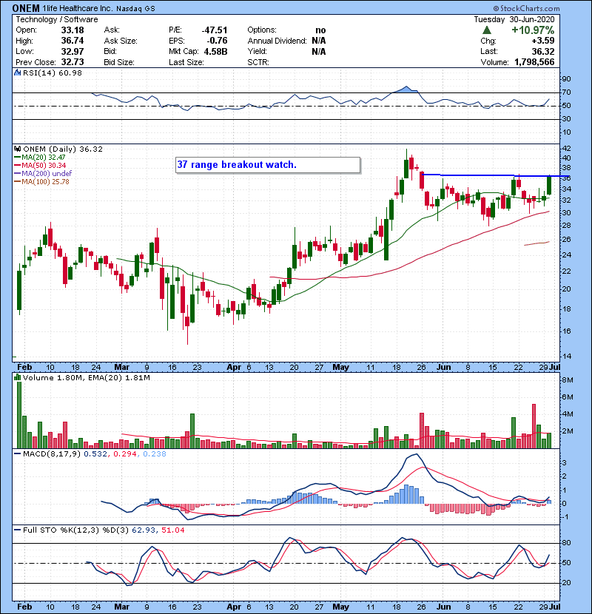Click the 90 level on RSI axis
Viewport: 592px width, 614px height.
pos(567,79)
